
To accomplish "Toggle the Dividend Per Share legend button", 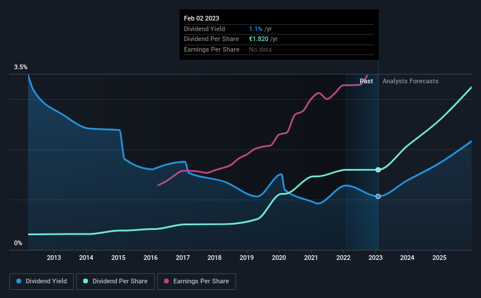I will [115, 282].
